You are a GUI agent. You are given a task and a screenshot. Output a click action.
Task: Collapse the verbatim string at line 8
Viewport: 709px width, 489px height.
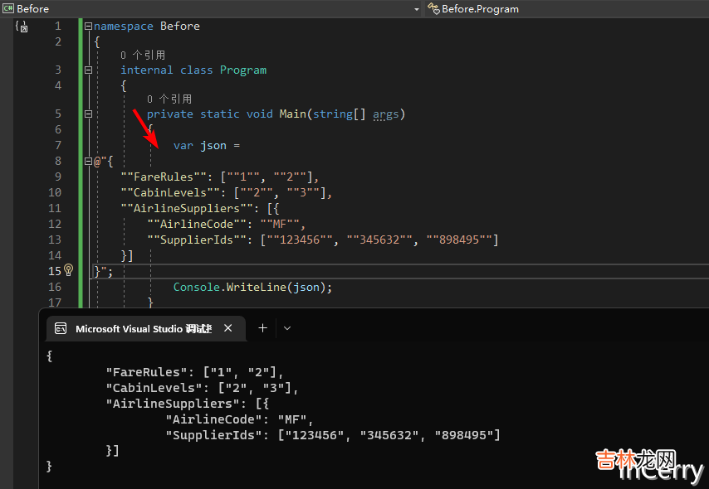tap(88, 161)
